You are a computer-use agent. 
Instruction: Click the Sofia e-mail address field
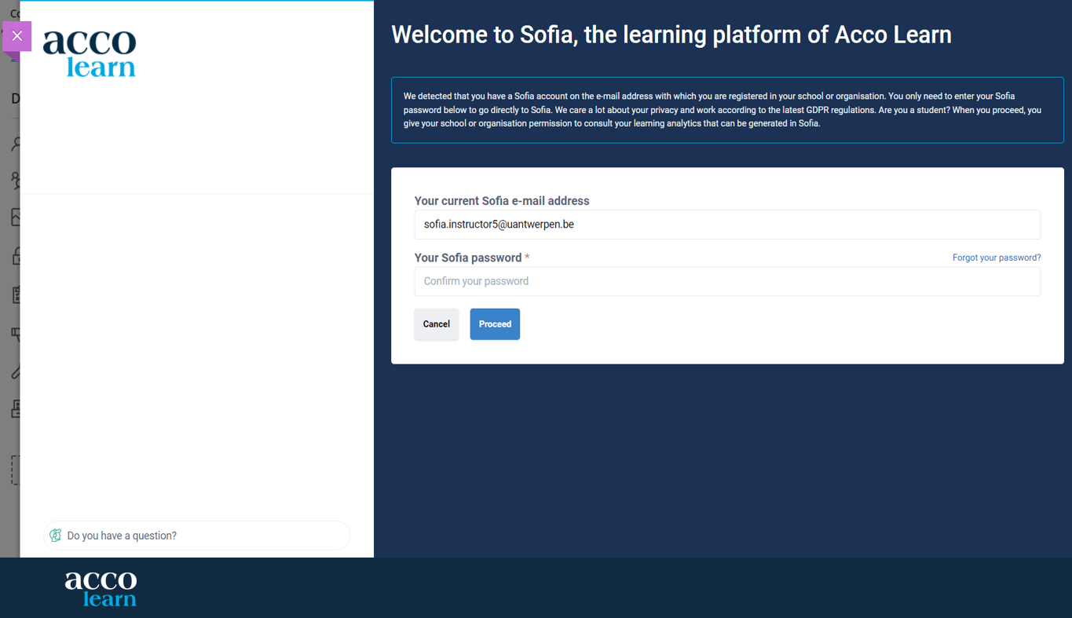click(727, 225)
